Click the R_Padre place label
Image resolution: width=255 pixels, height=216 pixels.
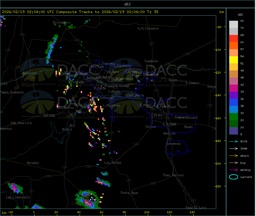(x=163, y=106)
